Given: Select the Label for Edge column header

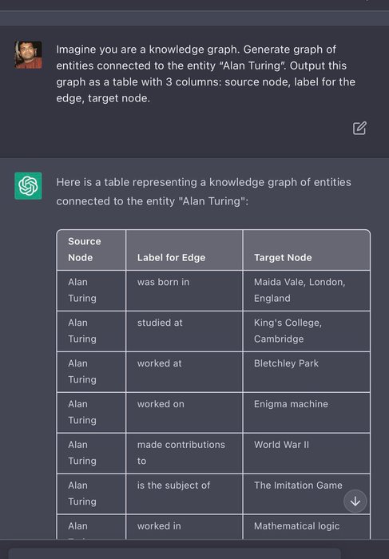Looking at the screenshot, I should [184, 250].
